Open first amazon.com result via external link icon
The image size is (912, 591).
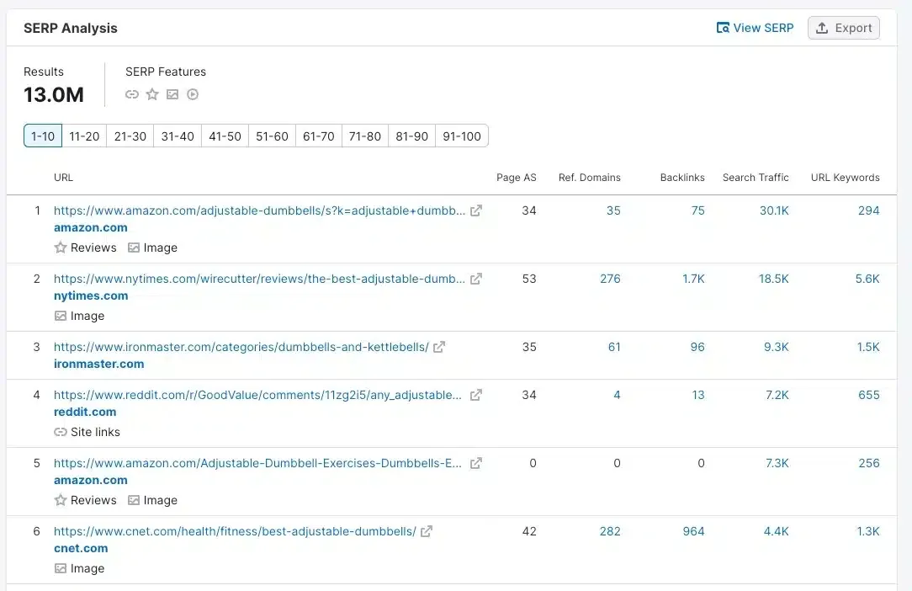[477, 210]
